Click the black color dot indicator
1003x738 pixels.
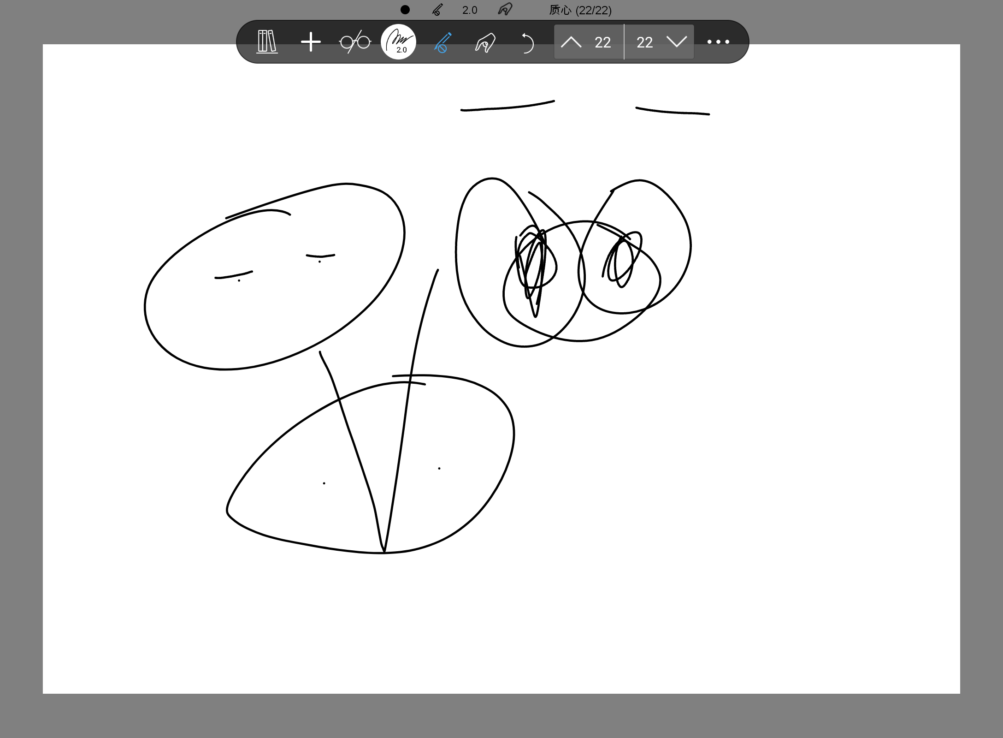coord(405,10)
